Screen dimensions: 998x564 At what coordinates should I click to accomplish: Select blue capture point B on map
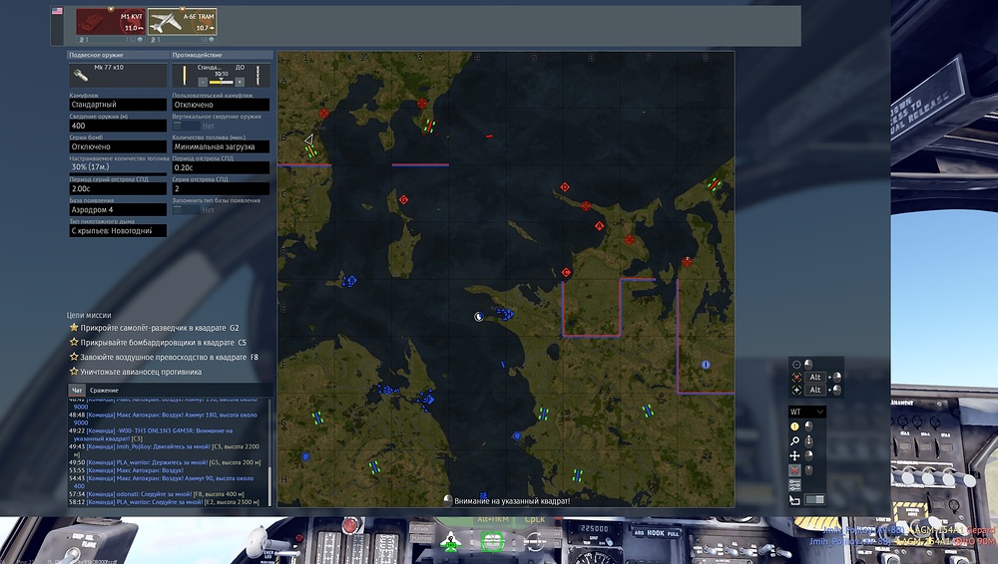click(351, 280)
